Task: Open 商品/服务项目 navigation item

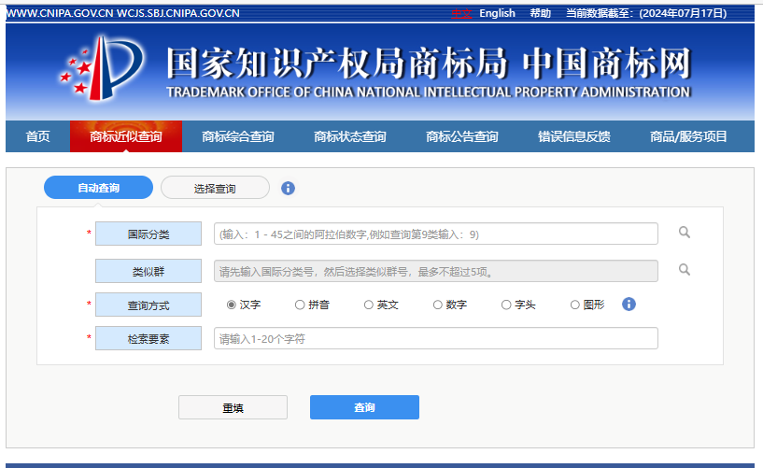Action: (x=688, y=136)
